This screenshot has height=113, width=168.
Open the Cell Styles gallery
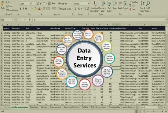[x=109, y=6]
